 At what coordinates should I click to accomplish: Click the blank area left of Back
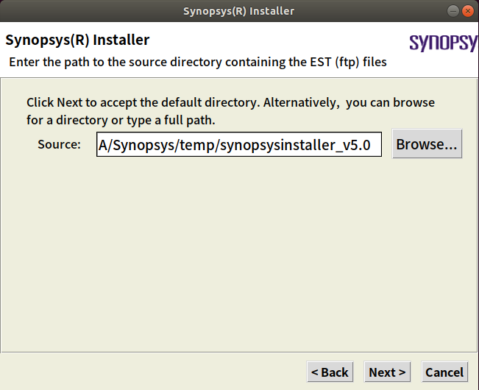[x=147, y=372]
